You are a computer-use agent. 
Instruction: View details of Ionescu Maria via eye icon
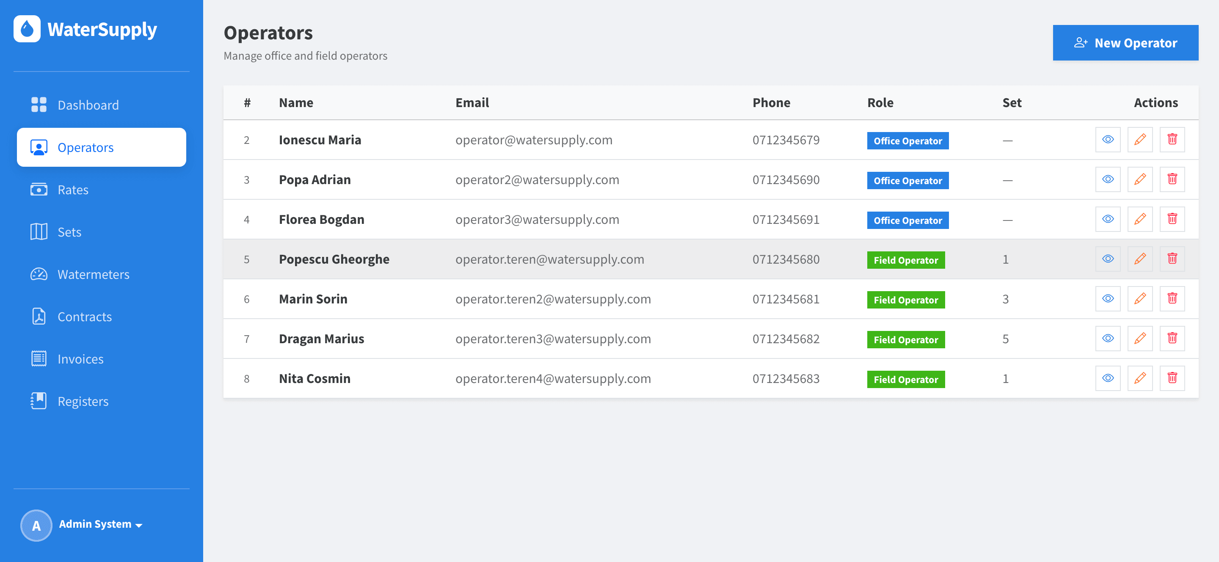pos(1108,140)
